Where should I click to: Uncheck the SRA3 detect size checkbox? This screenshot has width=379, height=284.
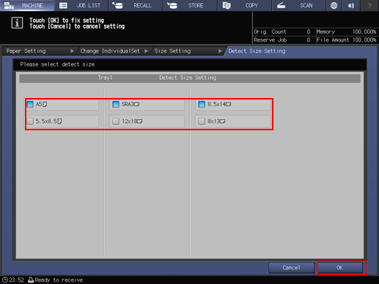pyautogui.click(x=116, y=104)
